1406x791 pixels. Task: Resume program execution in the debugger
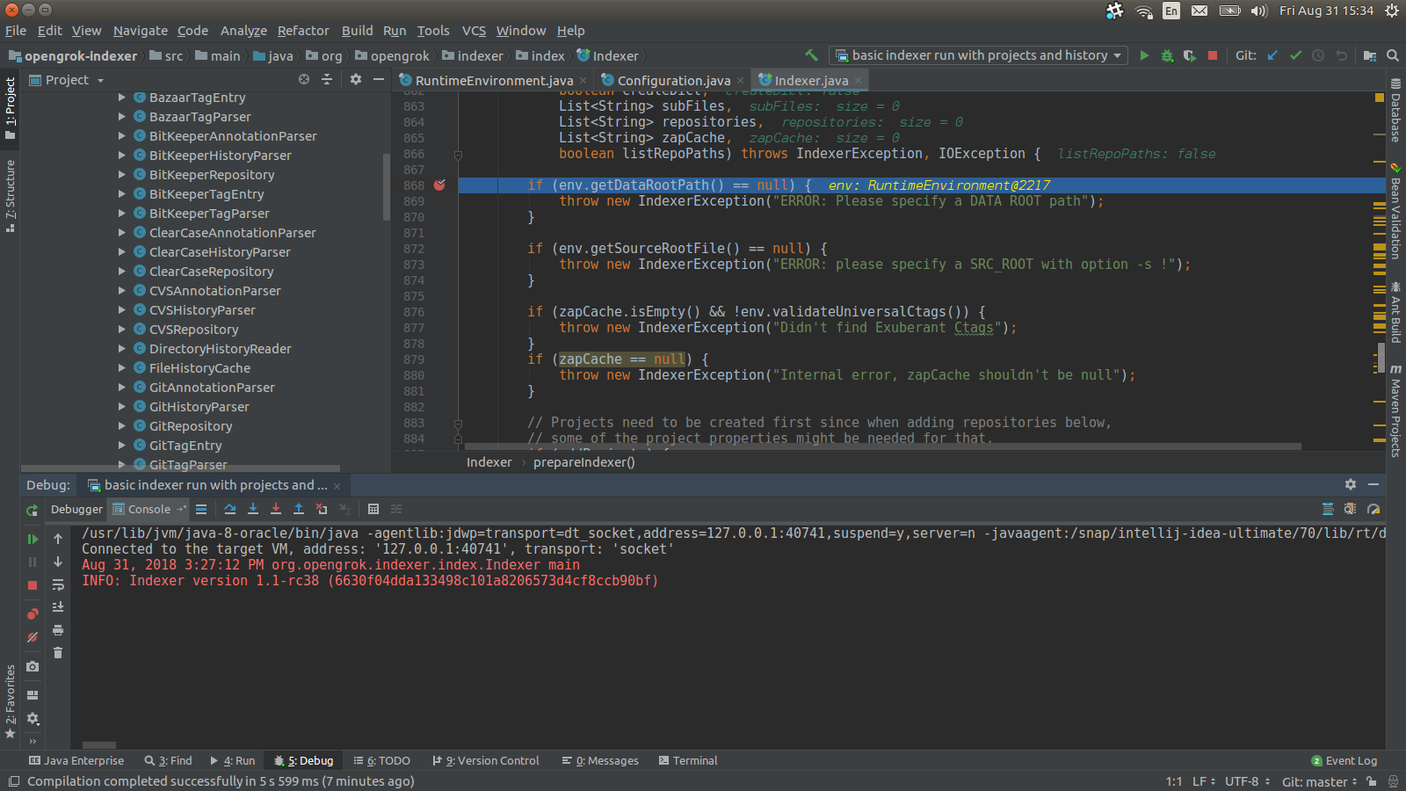[33, 539]
